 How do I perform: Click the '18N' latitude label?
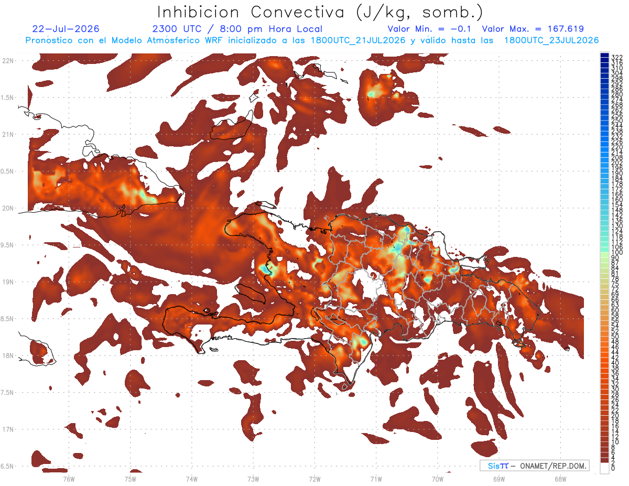tap(8, 355)
